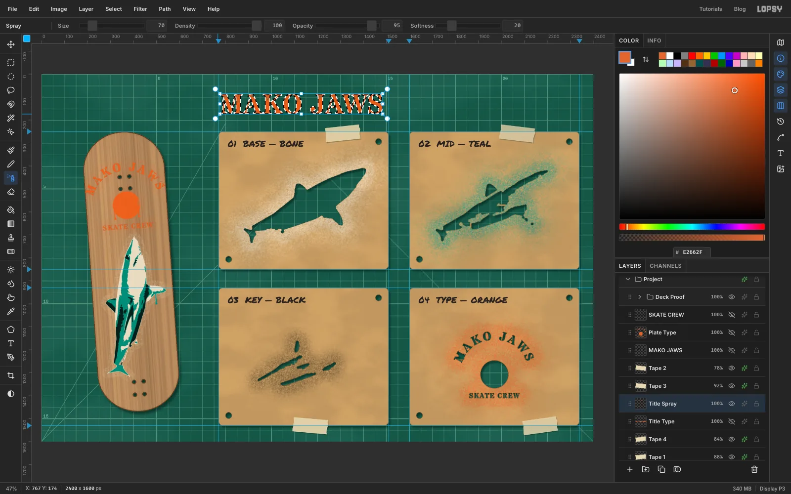Create a new layer group folder
The width and height of the screenshot is (791, 494).
click(646, 469)
